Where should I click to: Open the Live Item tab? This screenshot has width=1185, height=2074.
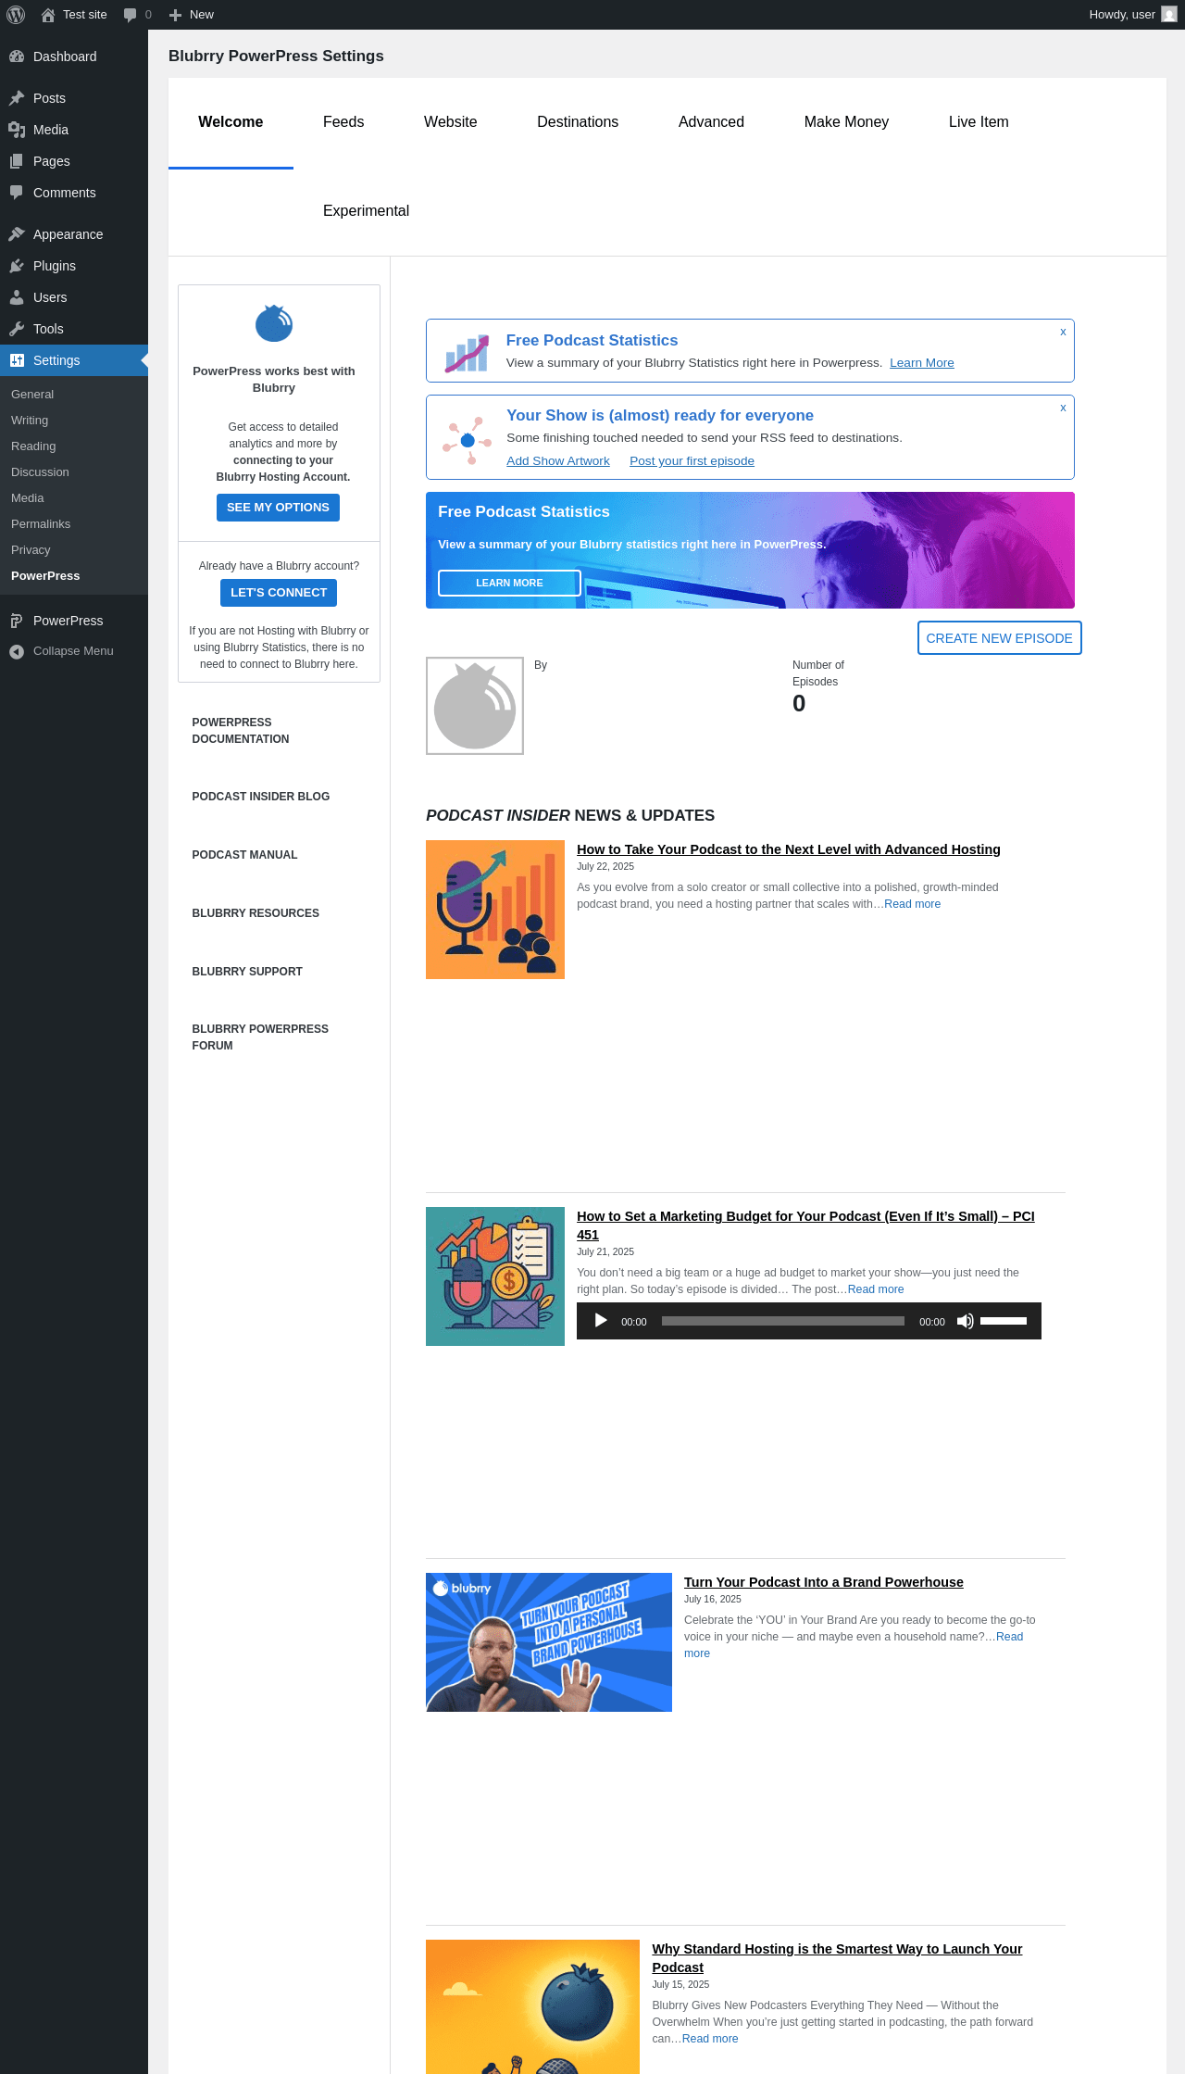[979, 122]
